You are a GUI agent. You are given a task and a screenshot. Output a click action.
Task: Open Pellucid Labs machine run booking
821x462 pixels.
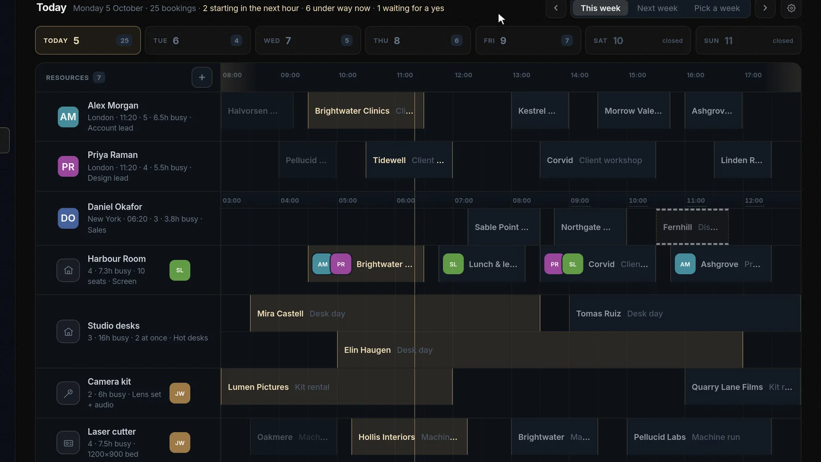pyautogui.click(x=699, y=437)
